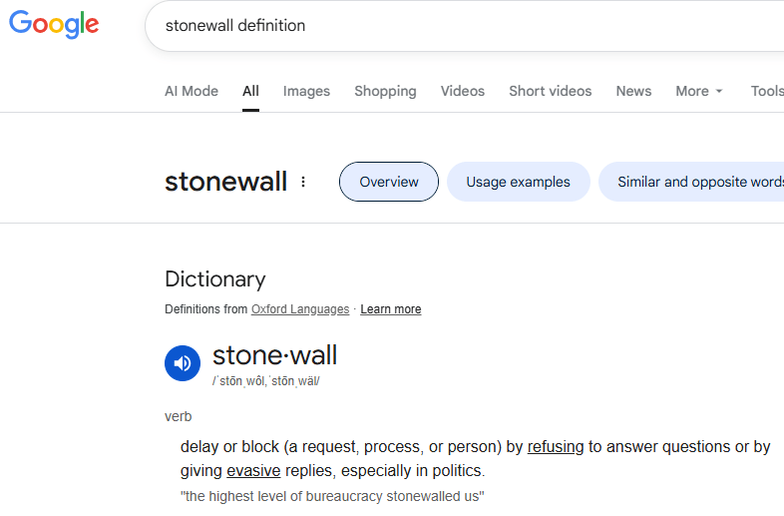Click the underlined word refusing
Viewport: 784px width, 516px height.
click(x=556, y=447)
